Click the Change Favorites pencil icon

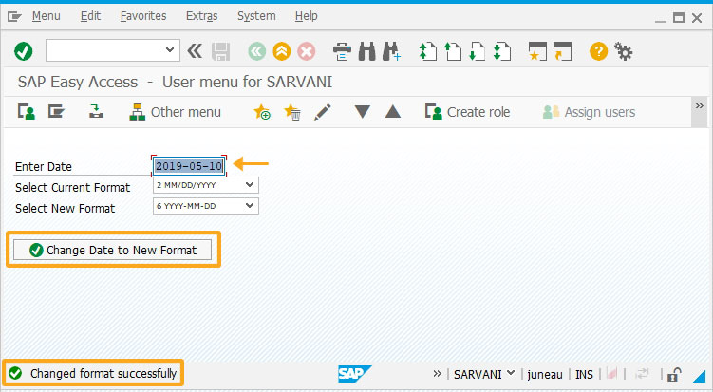point(323,112)
